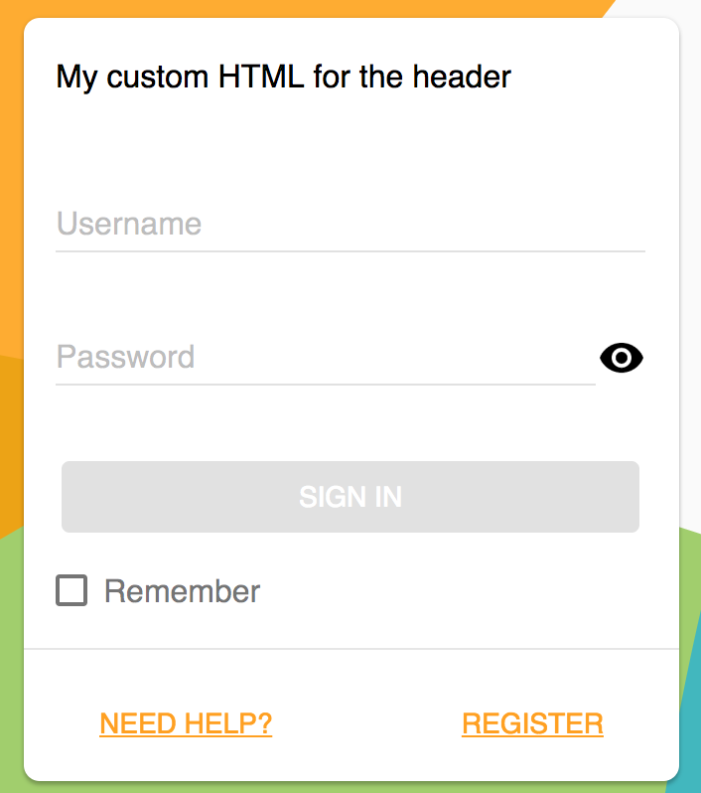Viewport: 701px width, 793px height.
Task: Click the Remember label text
Action: [x=182, y=590]
